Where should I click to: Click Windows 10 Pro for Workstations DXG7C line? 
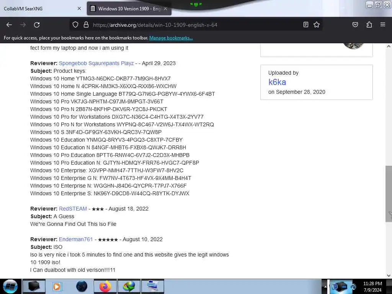117,117
